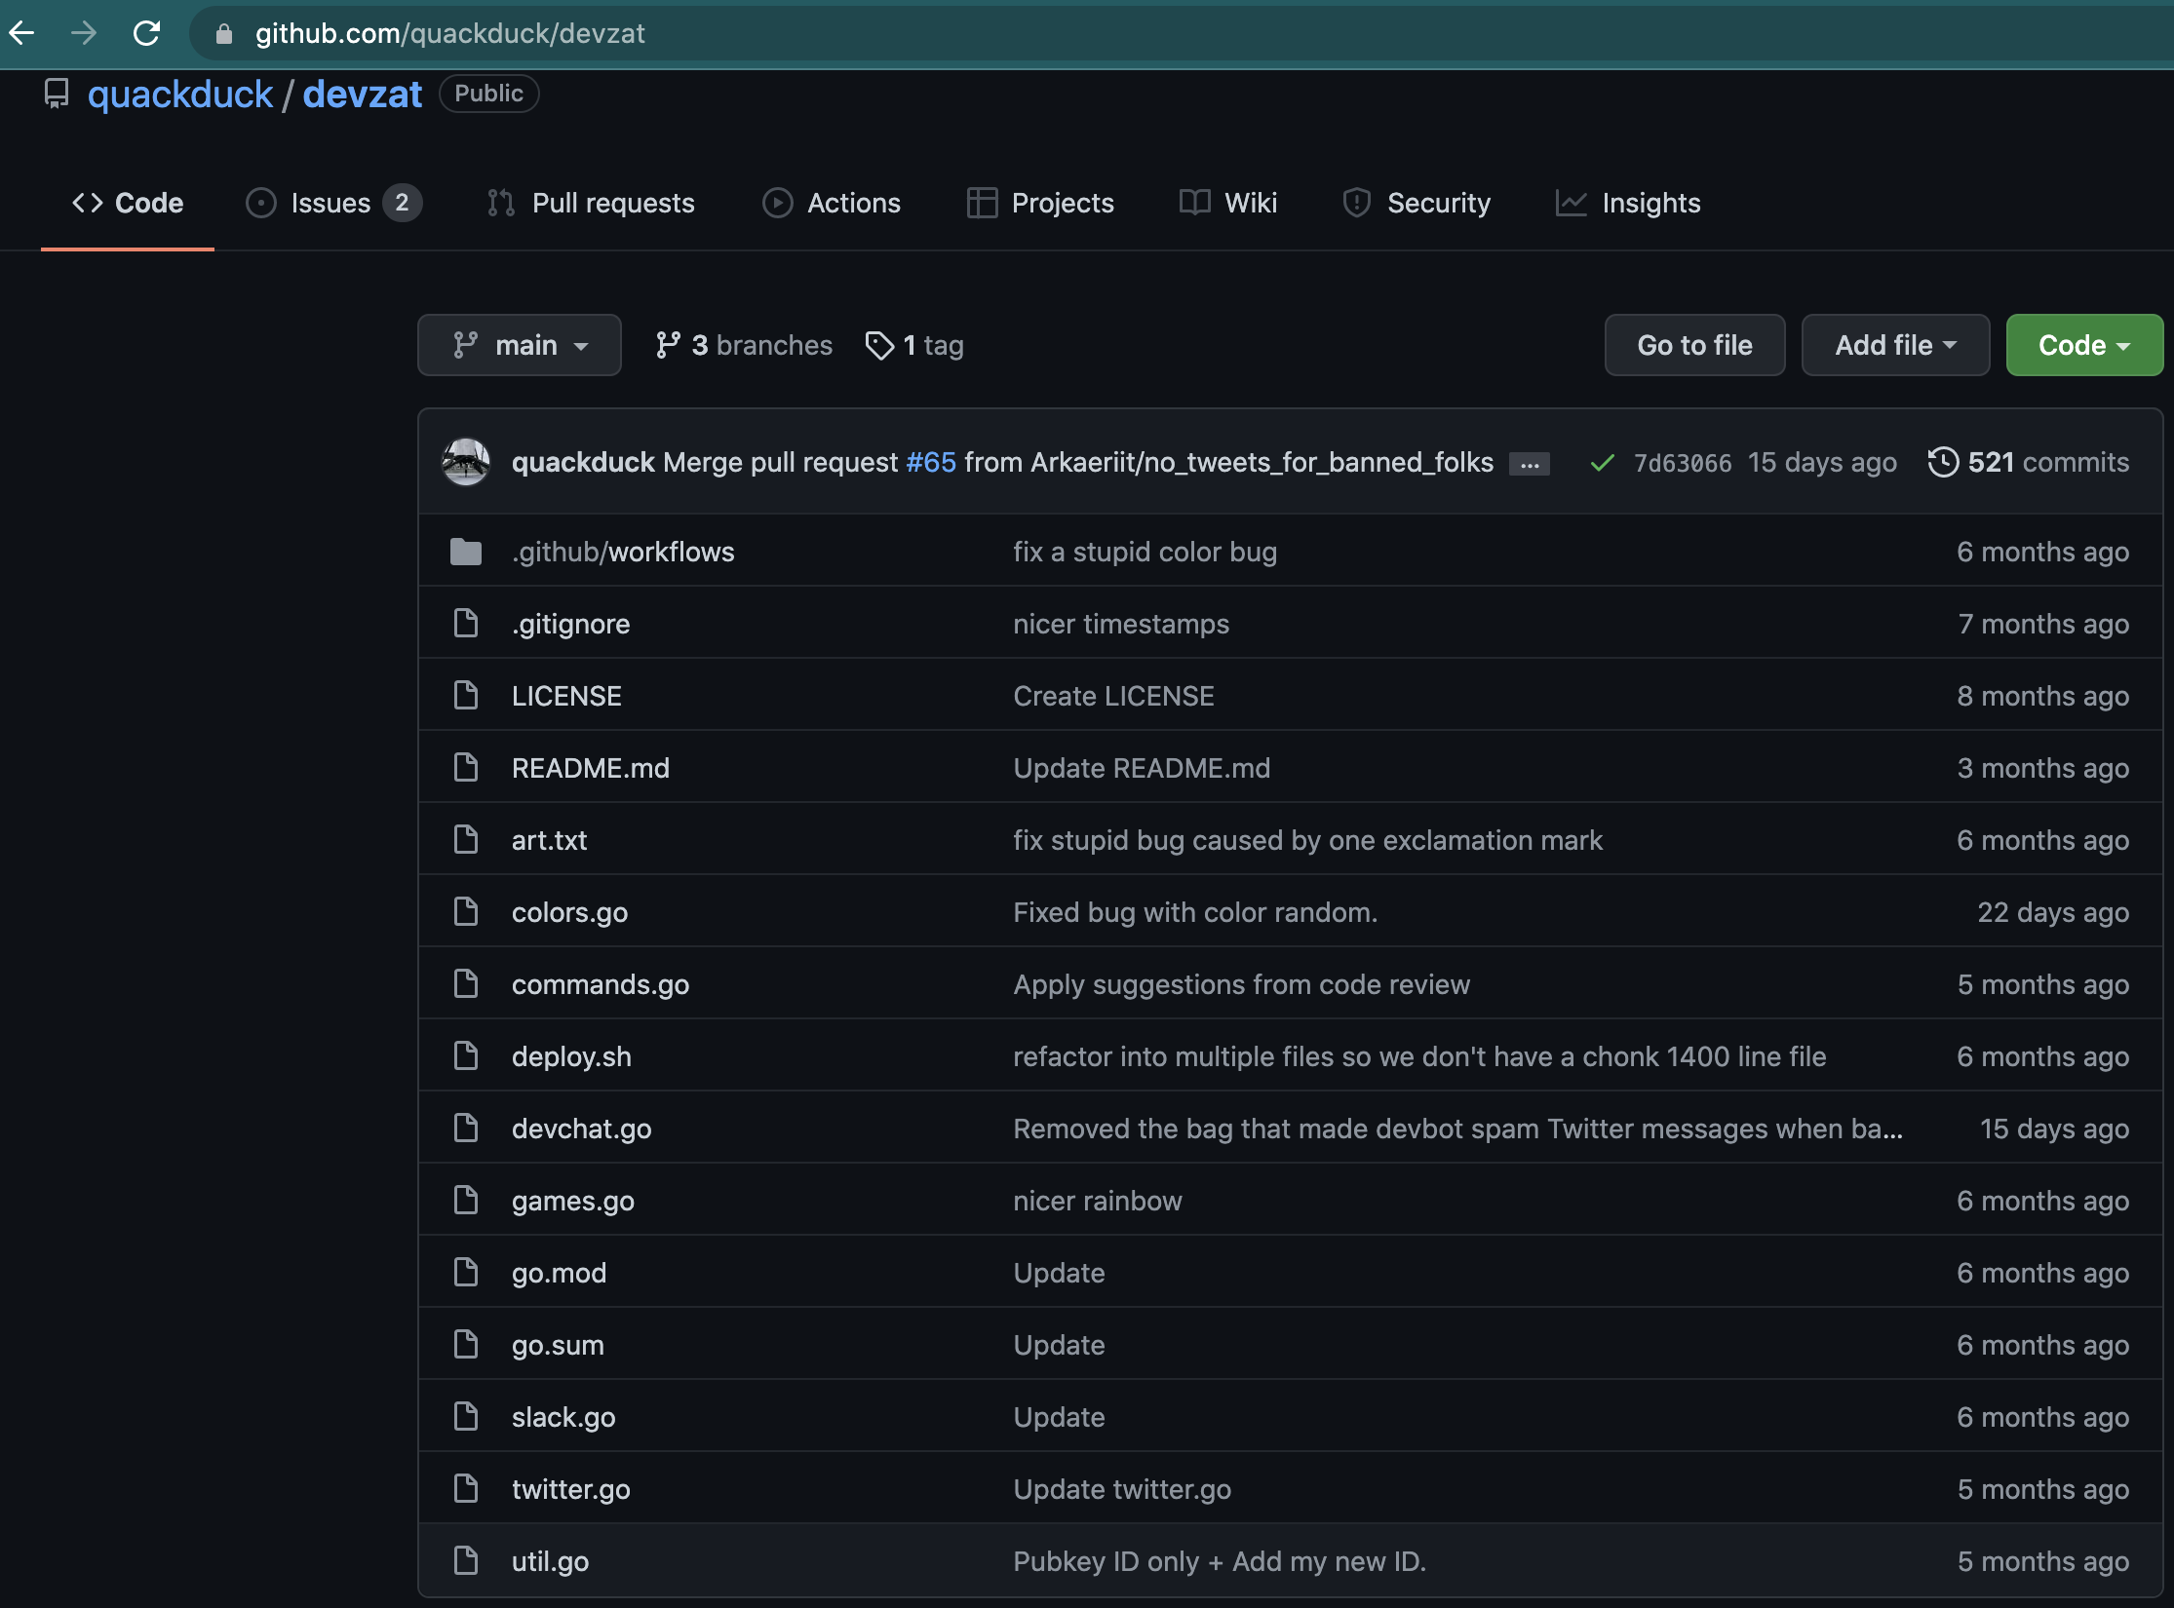The image size is (2174, 1608).
Task: Open the Actions tab
Action: pyautogui.click(x=832, y=203)
